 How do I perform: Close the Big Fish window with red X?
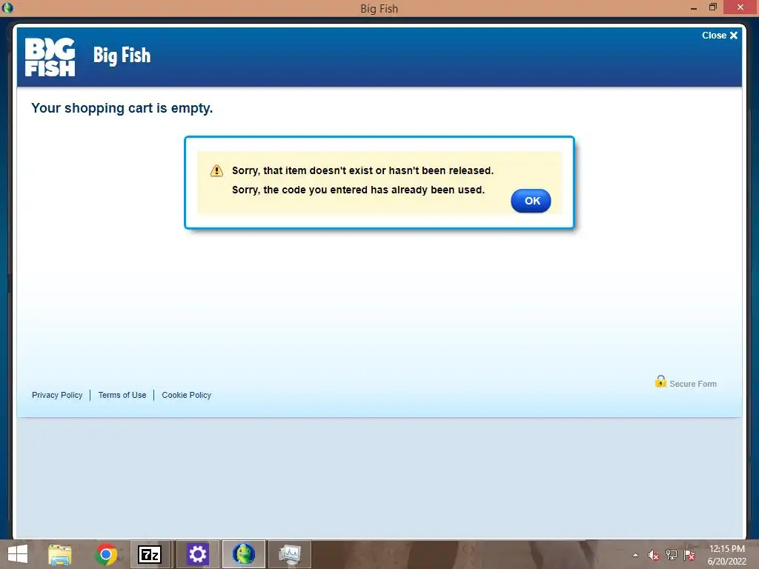pos(740,7)
